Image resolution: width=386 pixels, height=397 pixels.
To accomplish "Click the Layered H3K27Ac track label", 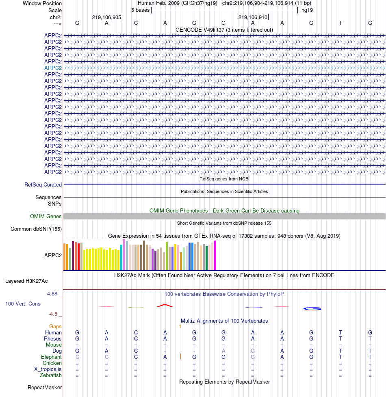I will pyautogui.click(x=26, y=281).
